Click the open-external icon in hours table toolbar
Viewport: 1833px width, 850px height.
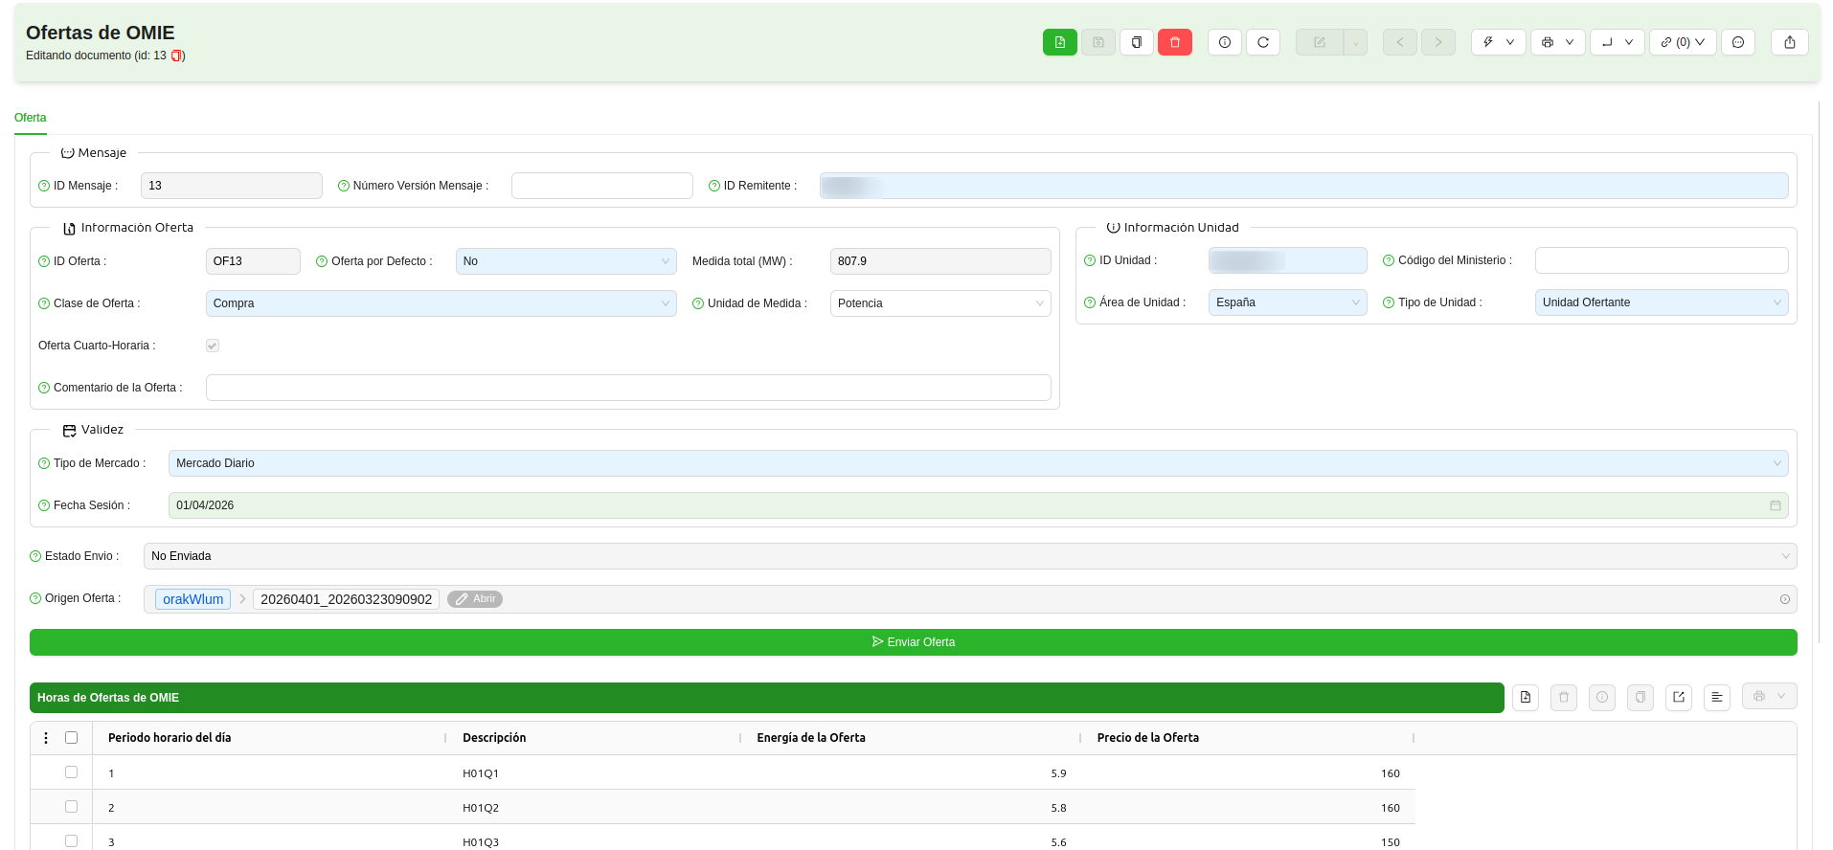tap(1678, 698)
